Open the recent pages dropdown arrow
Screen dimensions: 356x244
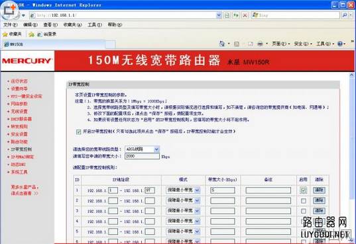coord(23,15)
